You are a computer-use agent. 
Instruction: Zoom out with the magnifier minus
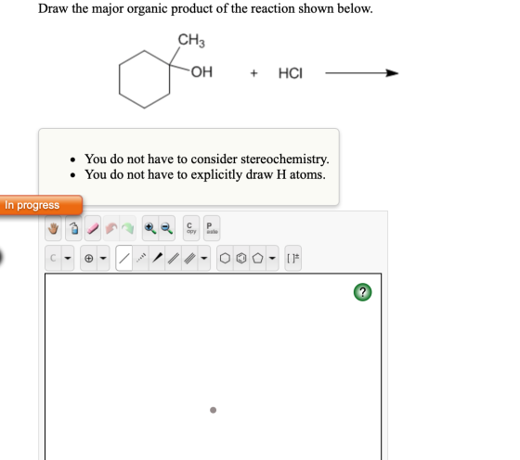point(166,228)
